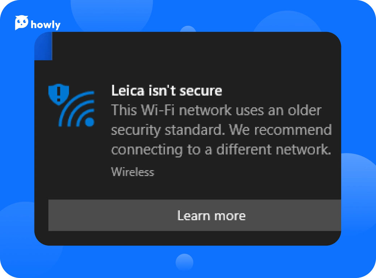
Task: Click the small decorative circle at bottom center
Action: click(x=184, y=262)
